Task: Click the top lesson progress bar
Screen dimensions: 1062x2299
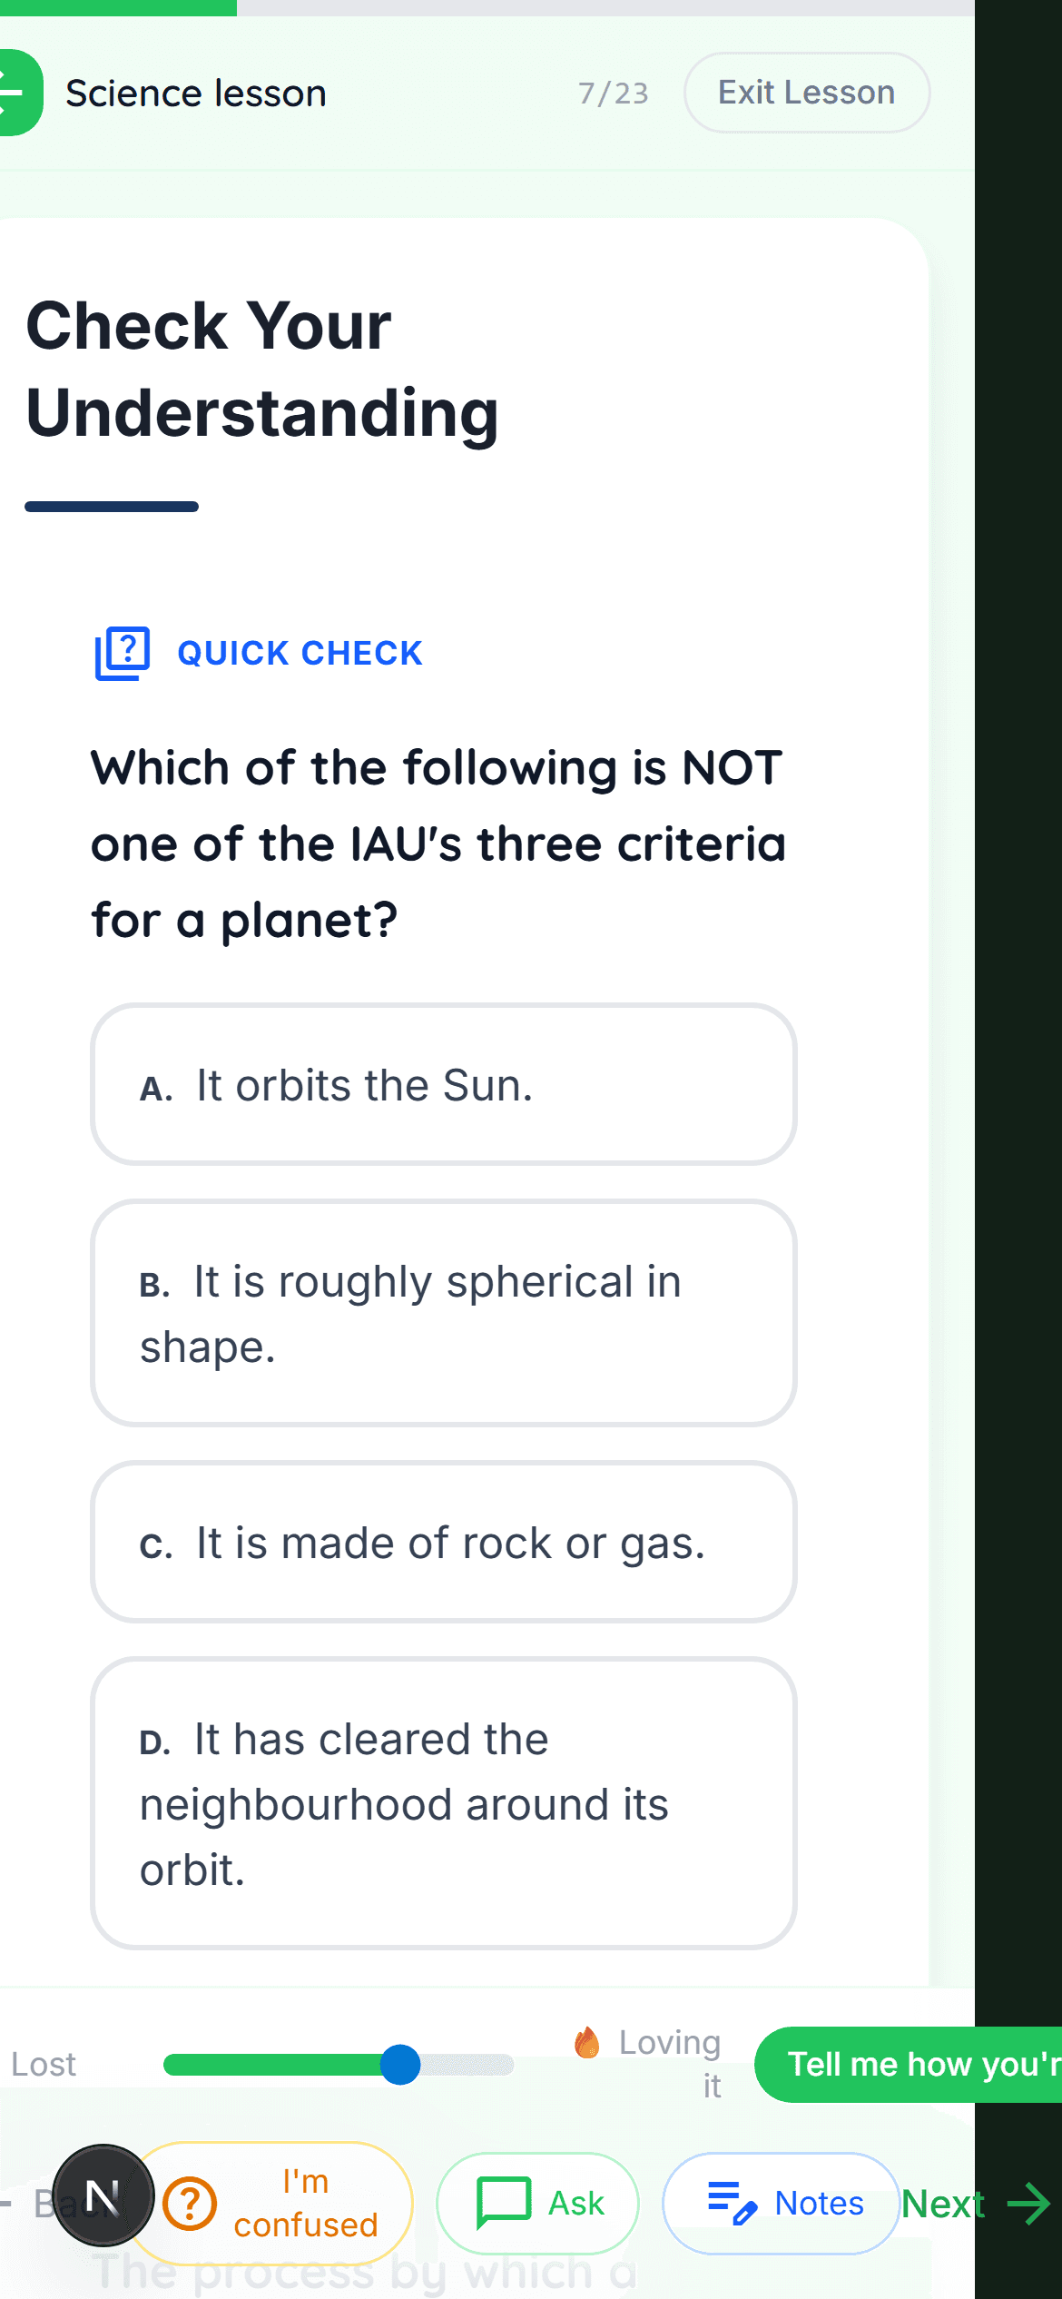Action: (x=487, y=7)
